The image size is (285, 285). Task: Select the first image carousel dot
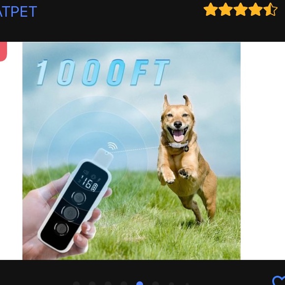pyautogui.click(x=76, y=284)
